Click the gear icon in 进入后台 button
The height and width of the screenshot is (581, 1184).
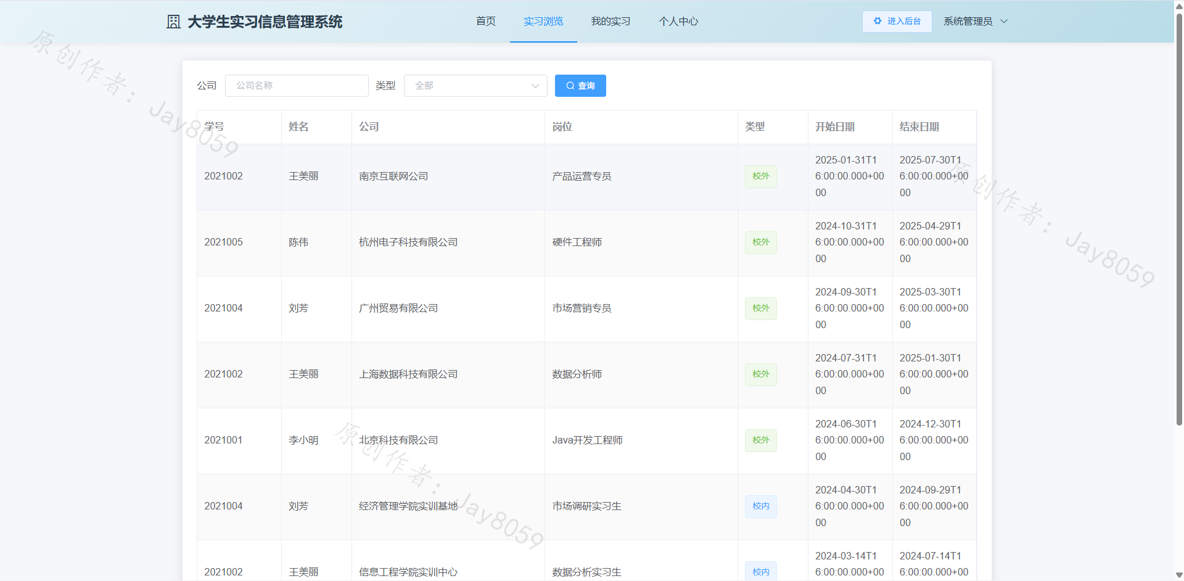(878, 21)
